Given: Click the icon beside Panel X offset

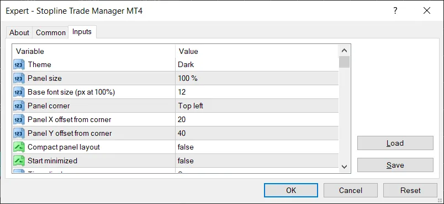Looking at the screenshot, I should click(19, 119).
